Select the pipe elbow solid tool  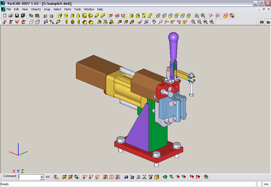(x=97, y=16)
